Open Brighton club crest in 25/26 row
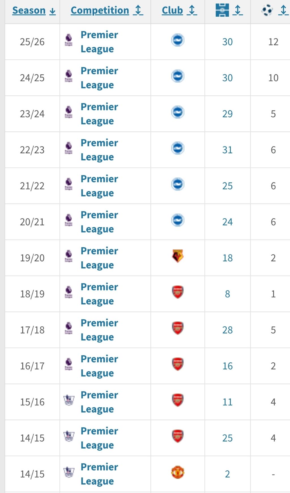The width and height of the screenshot is (290, 493). click(x=178, y=40)
